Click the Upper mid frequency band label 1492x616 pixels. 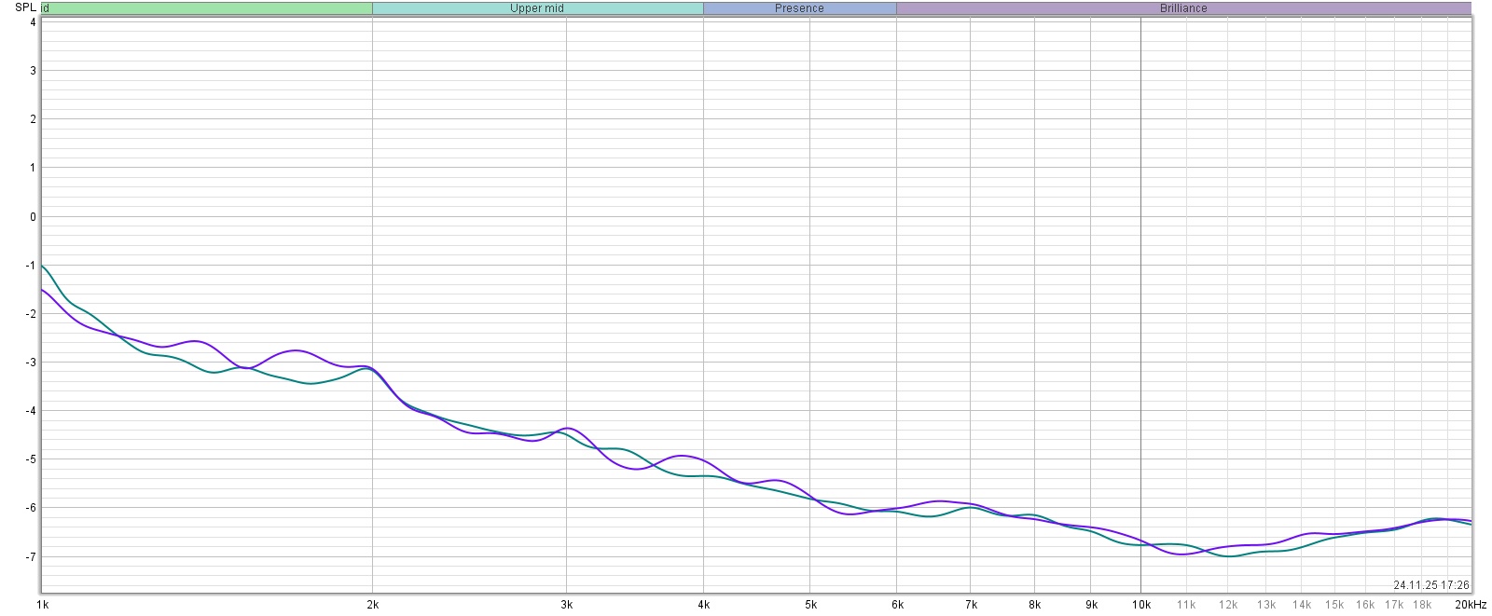(537, 8)
